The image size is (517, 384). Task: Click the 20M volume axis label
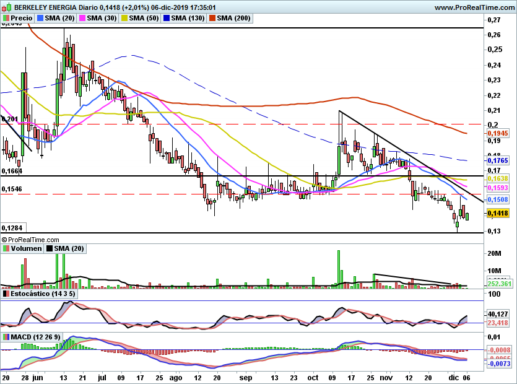click(494, 253)
